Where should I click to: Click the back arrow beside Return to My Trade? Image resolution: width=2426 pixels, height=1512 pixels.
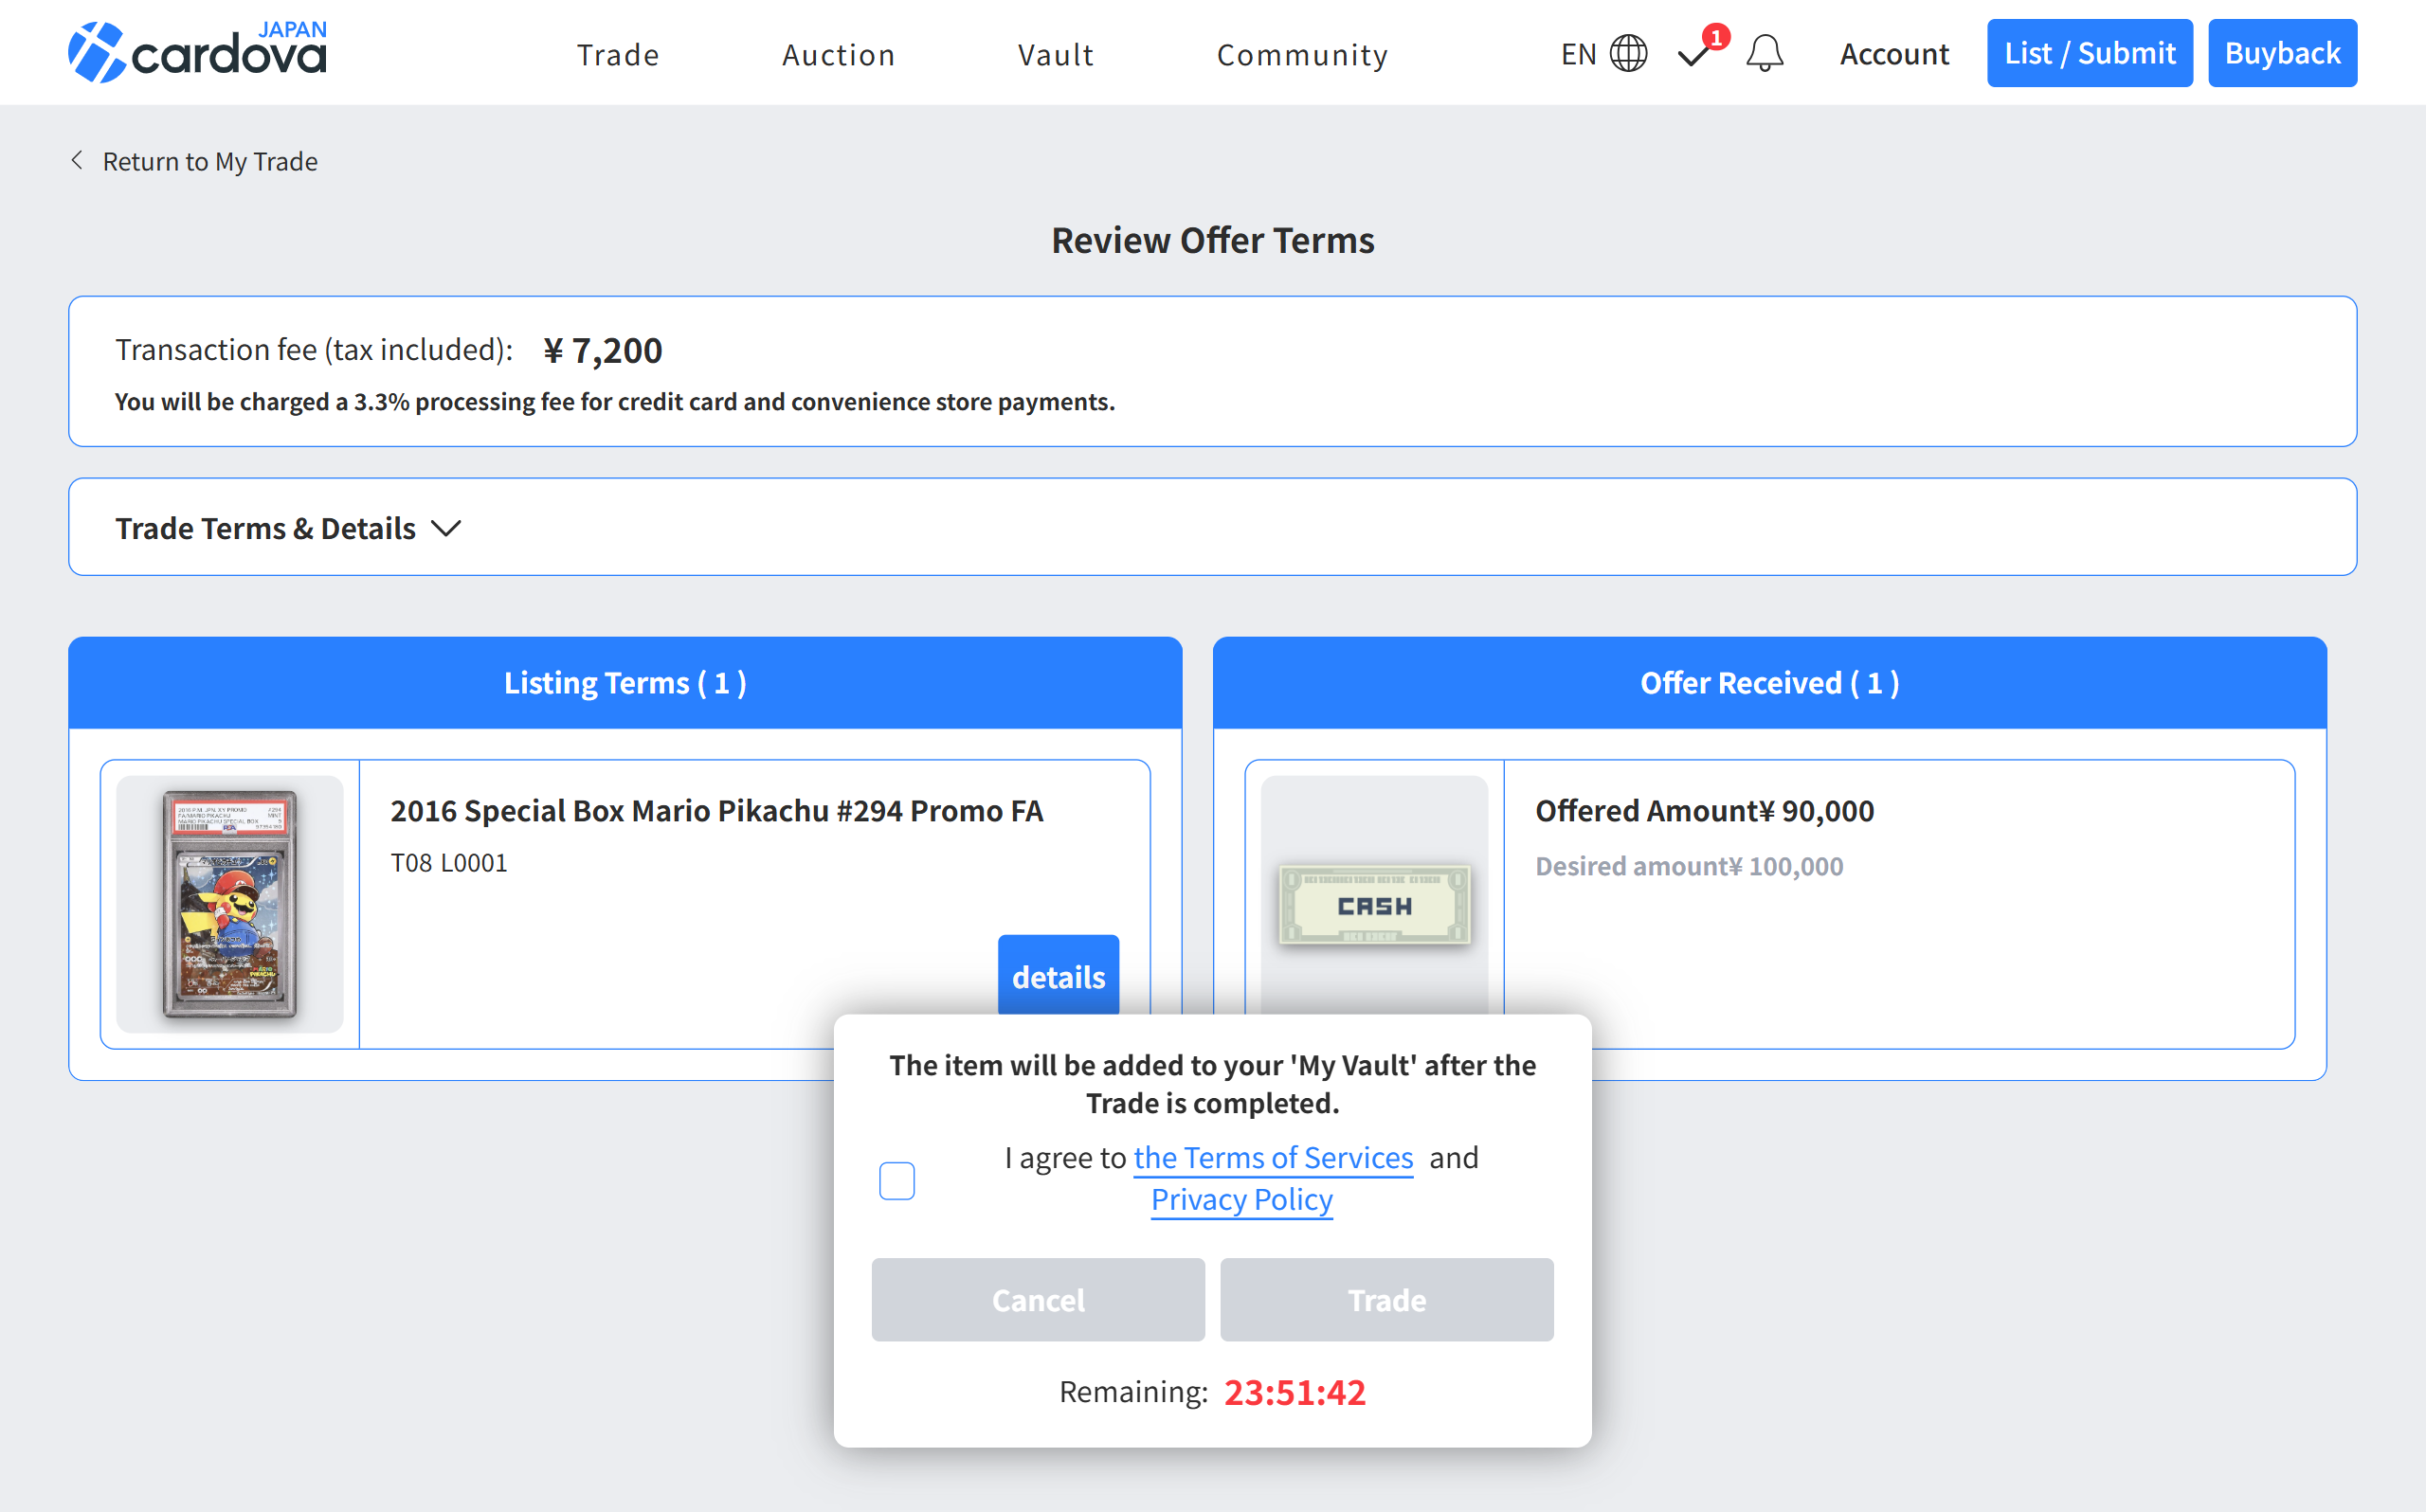77,161
